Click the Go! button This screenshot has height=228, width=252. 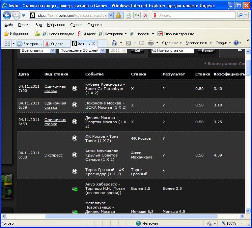(137, 50)
